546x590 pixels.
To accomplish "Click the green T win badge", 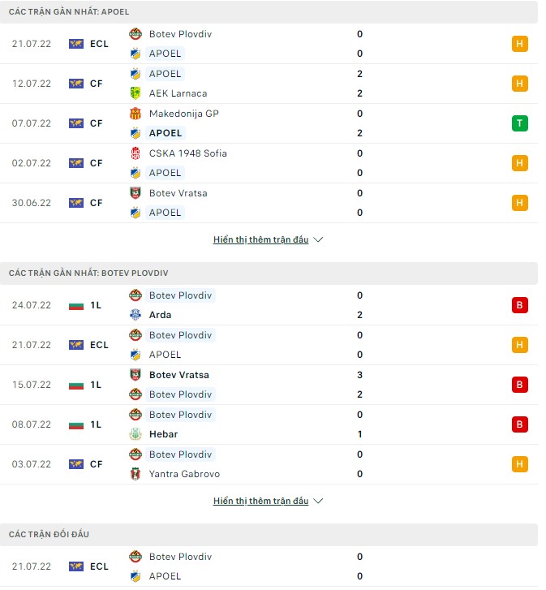I will click(520, 123).
